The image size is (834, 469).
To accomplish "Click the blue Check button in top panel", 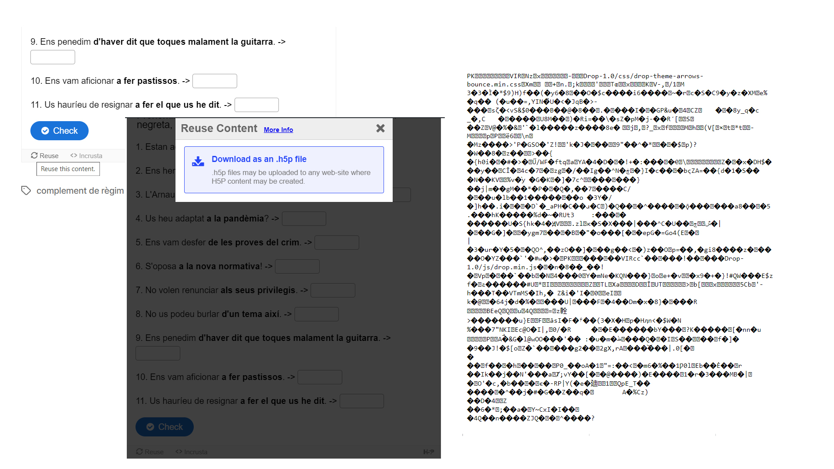I will (x=60, y=131).
